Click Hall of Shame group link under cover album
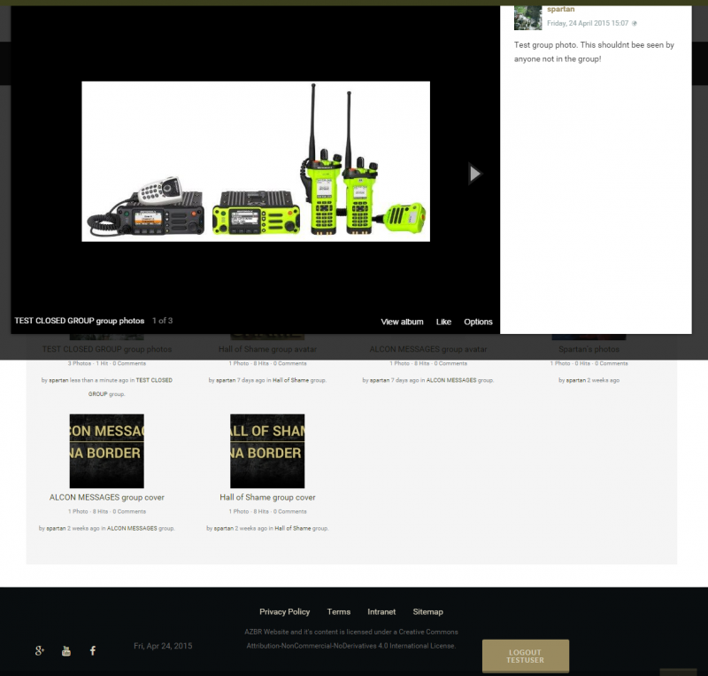This screenshot has height=676, width=708. point(293,528)
